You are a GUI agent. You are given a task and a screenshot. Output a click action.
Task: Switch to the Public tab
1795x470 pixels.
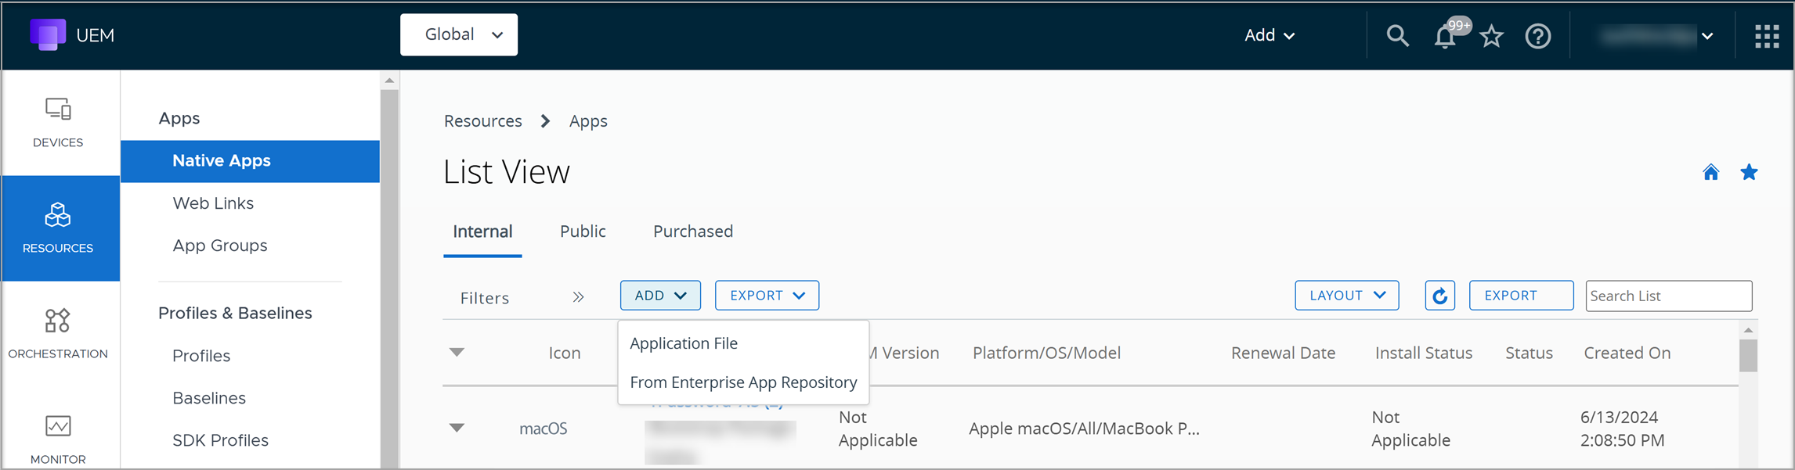(583, 231)
